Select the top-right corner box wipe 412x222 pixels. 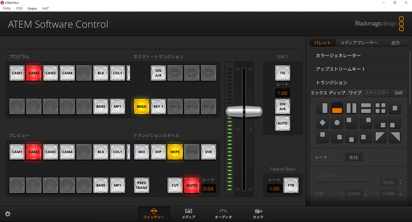point(366,123)
